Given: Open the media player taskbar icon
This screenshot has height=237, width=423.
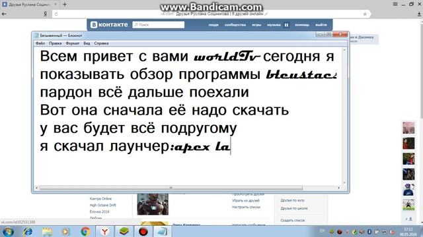Looking at the screenshot, I should click(66, 231).
